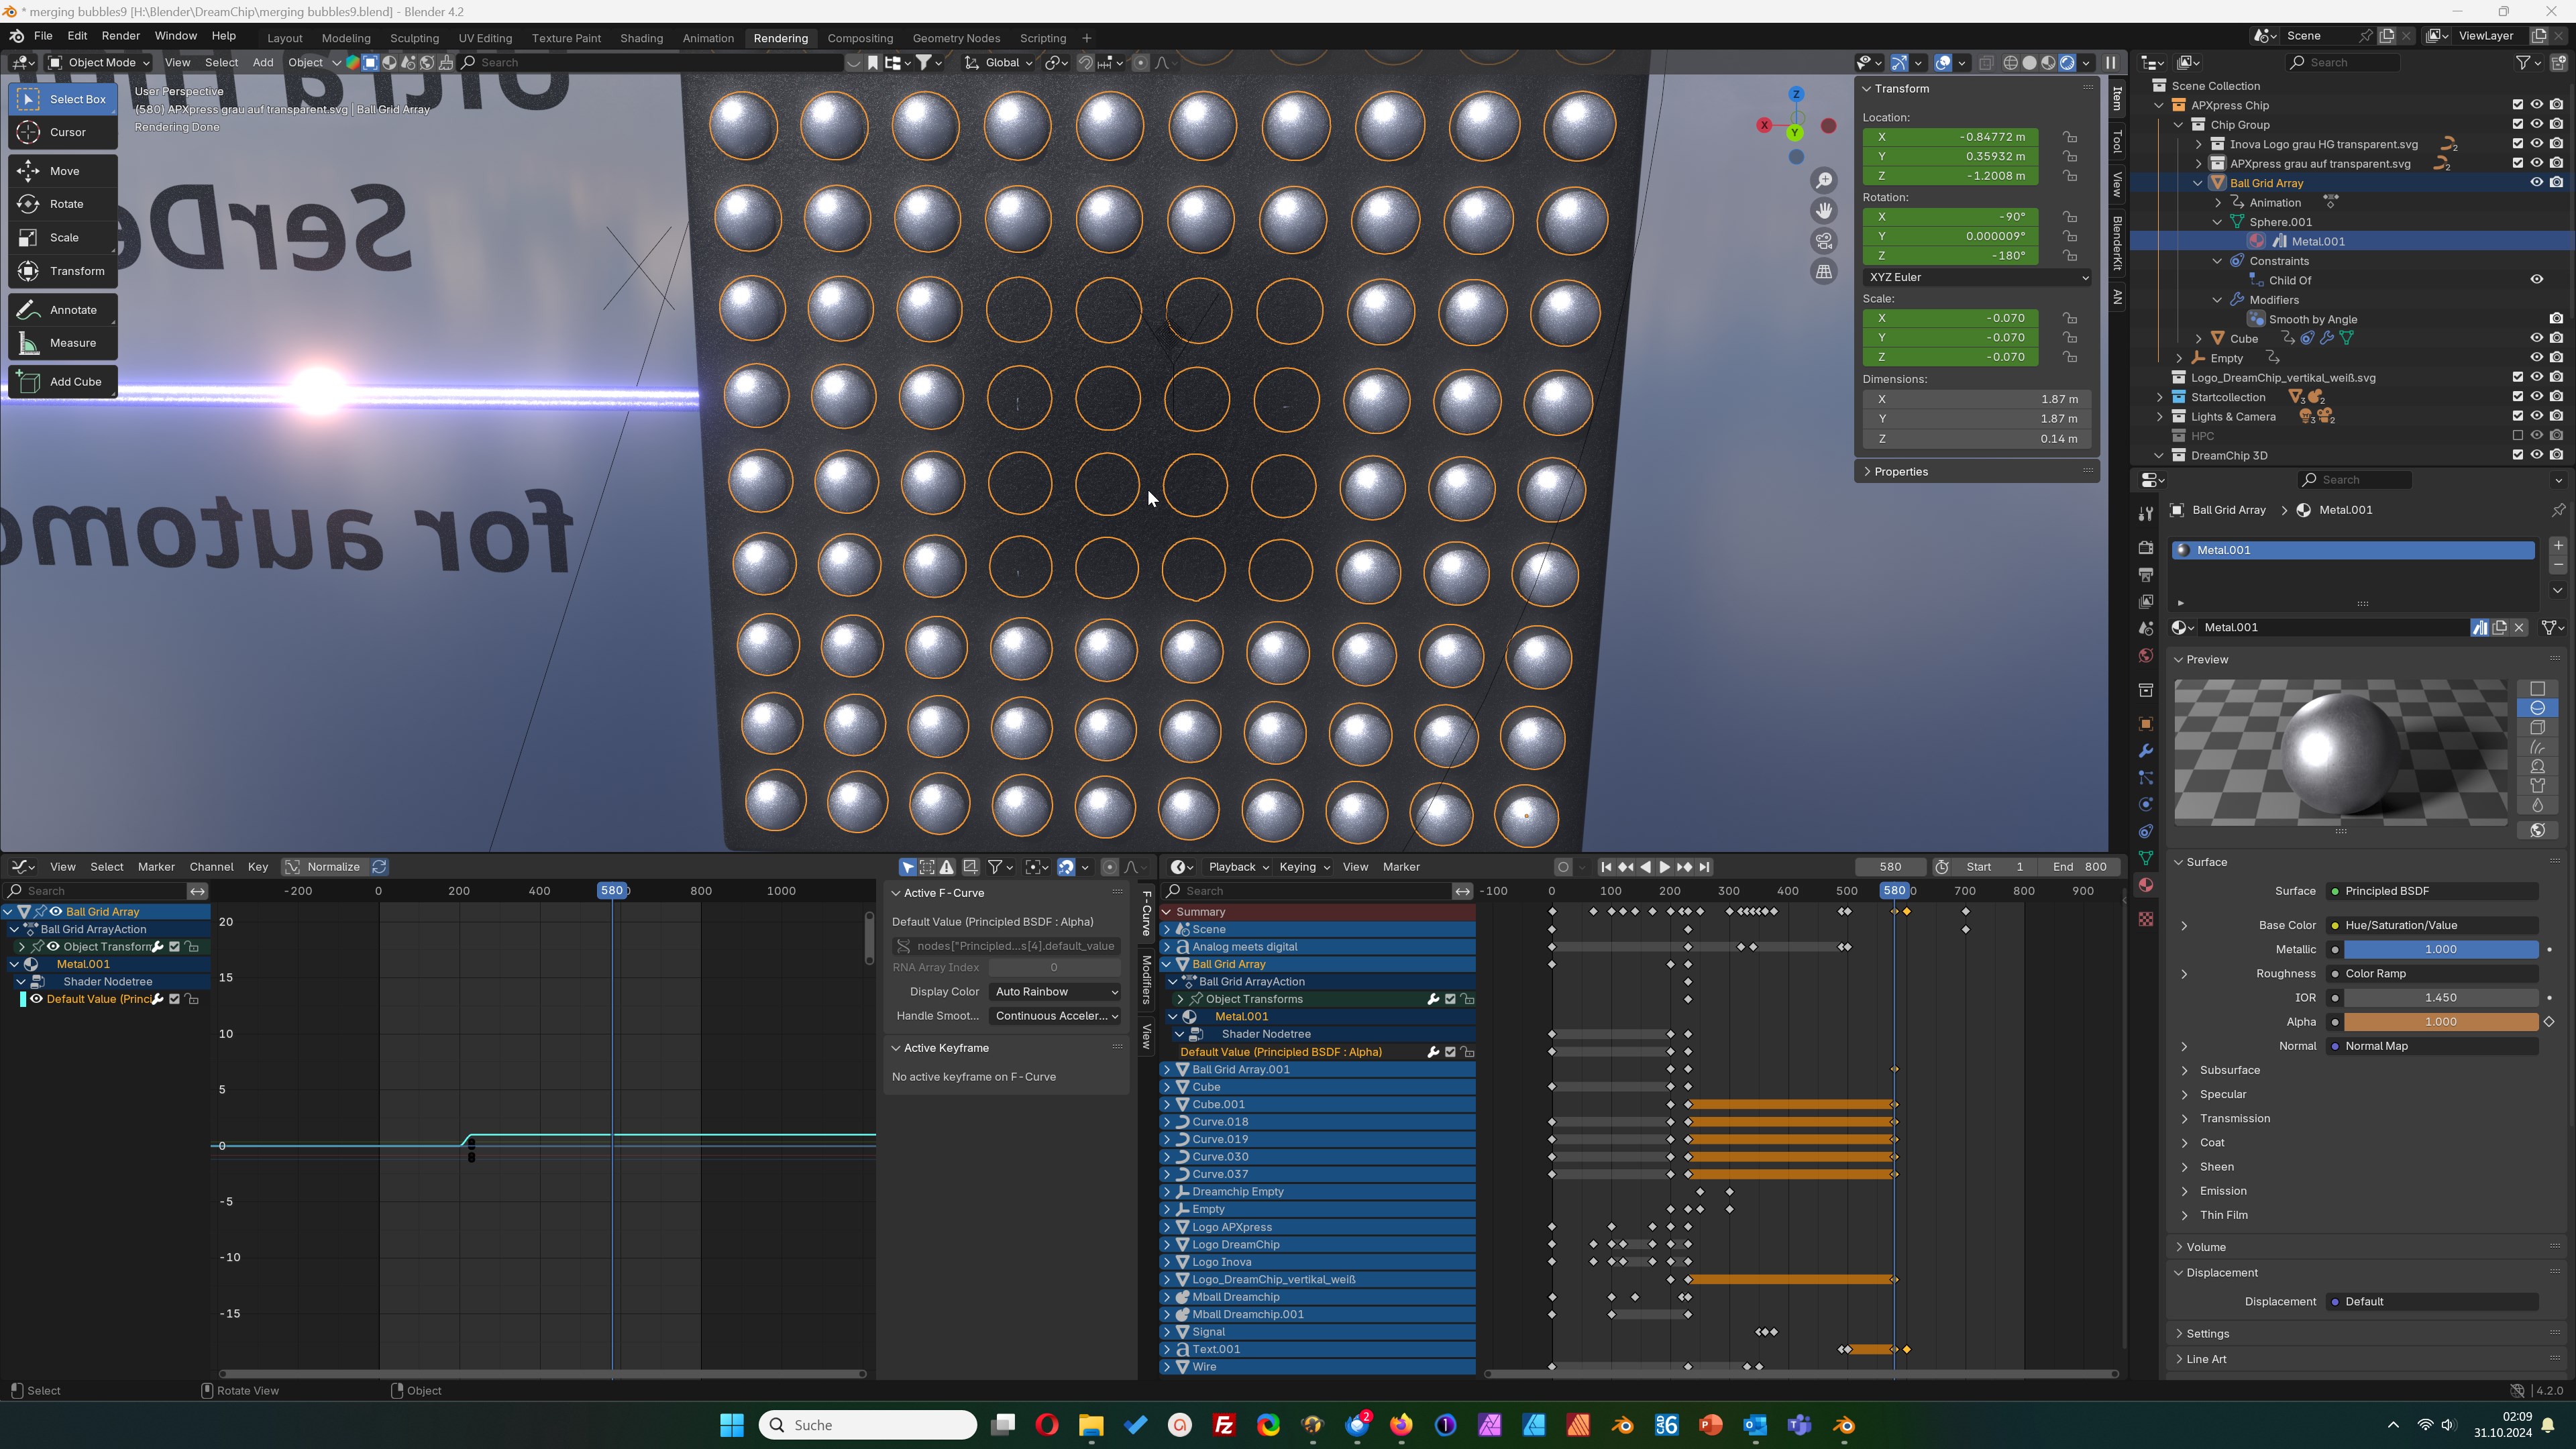Toggle Child Of constraint visibility eye
This screenshot has width=2576, height=1449.
click(x=2536, y=280)
